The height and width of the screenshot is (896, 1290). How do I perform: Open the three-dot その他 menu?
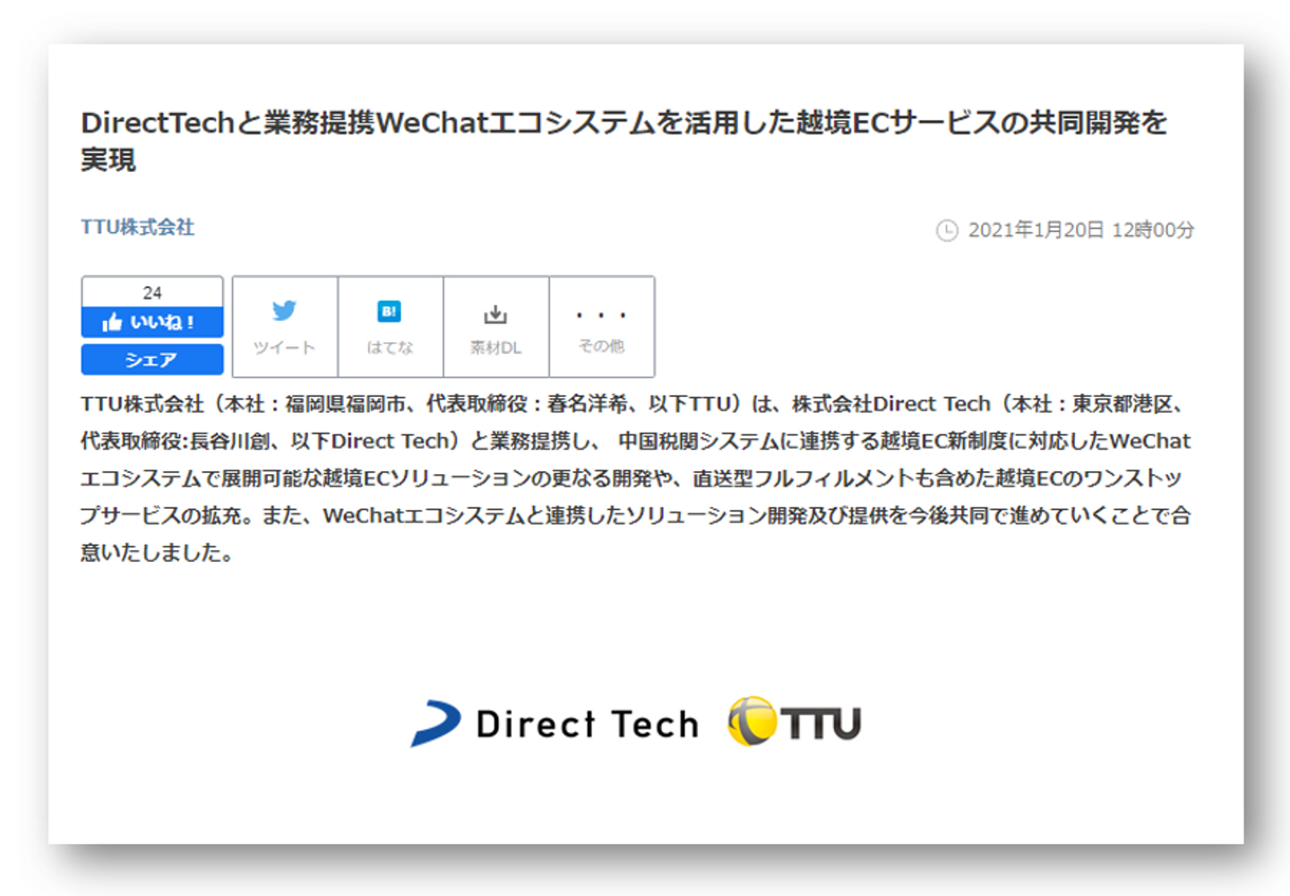602,326
